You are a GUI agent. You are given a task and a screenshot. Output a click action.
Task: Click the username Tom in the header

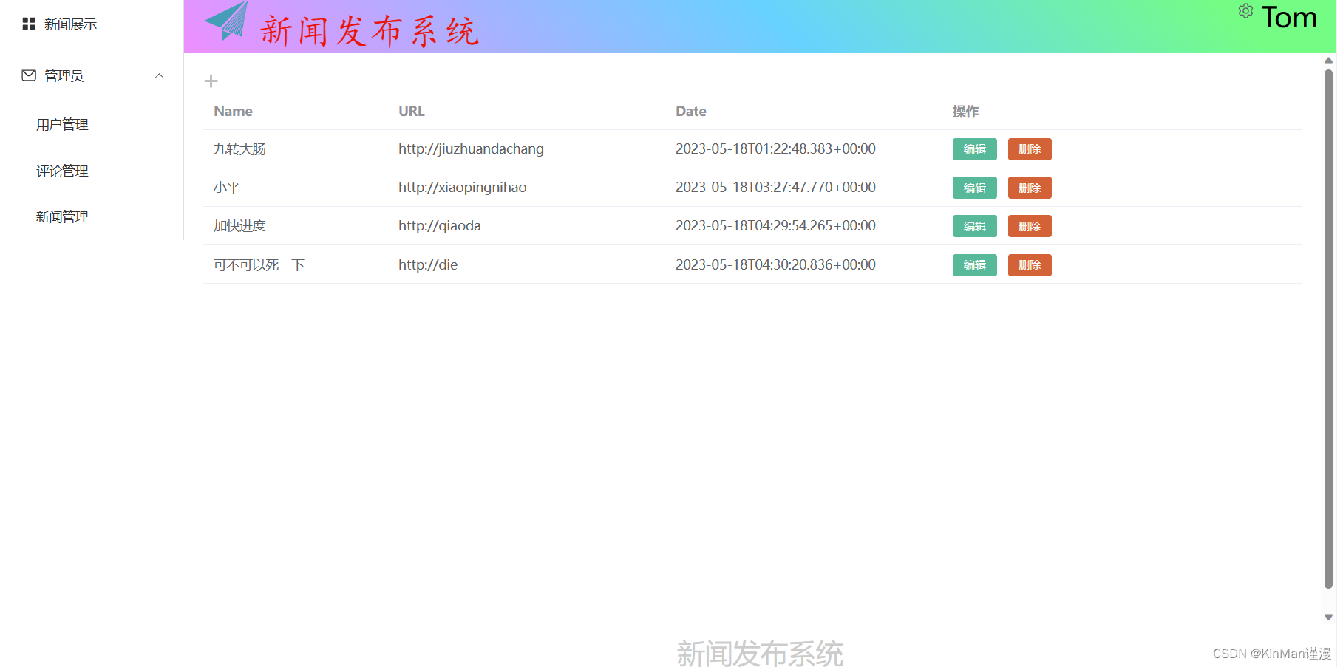click(1289, 17)
